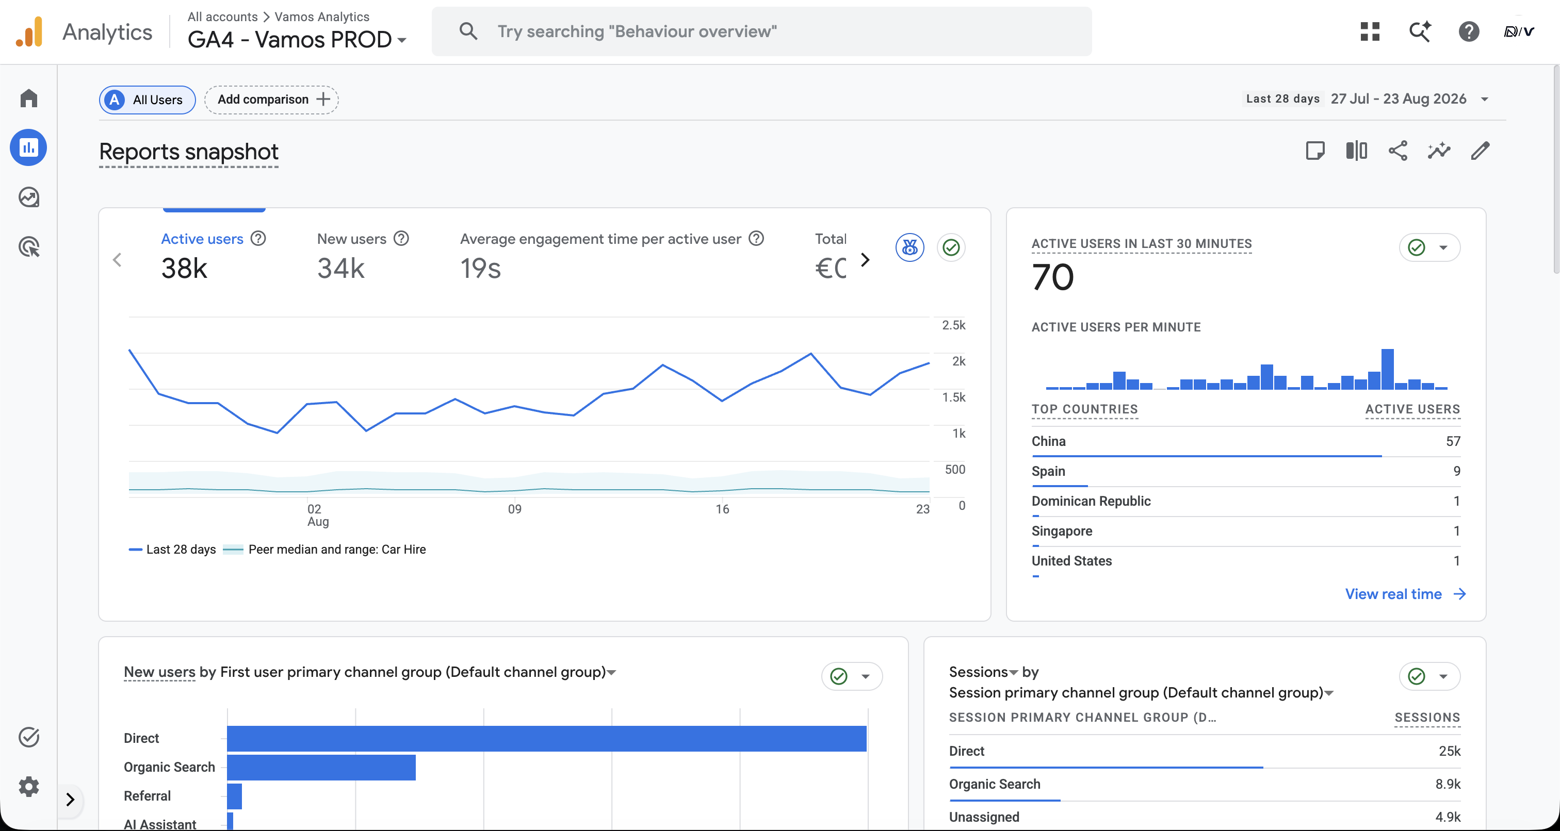Toggle the benchmarking badge icon

point(909,247)
